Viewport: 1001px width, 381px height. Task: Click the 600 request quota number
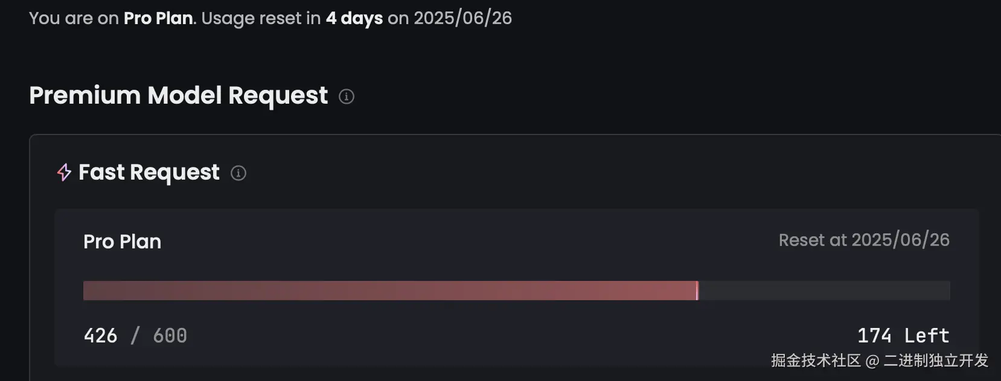170,336
